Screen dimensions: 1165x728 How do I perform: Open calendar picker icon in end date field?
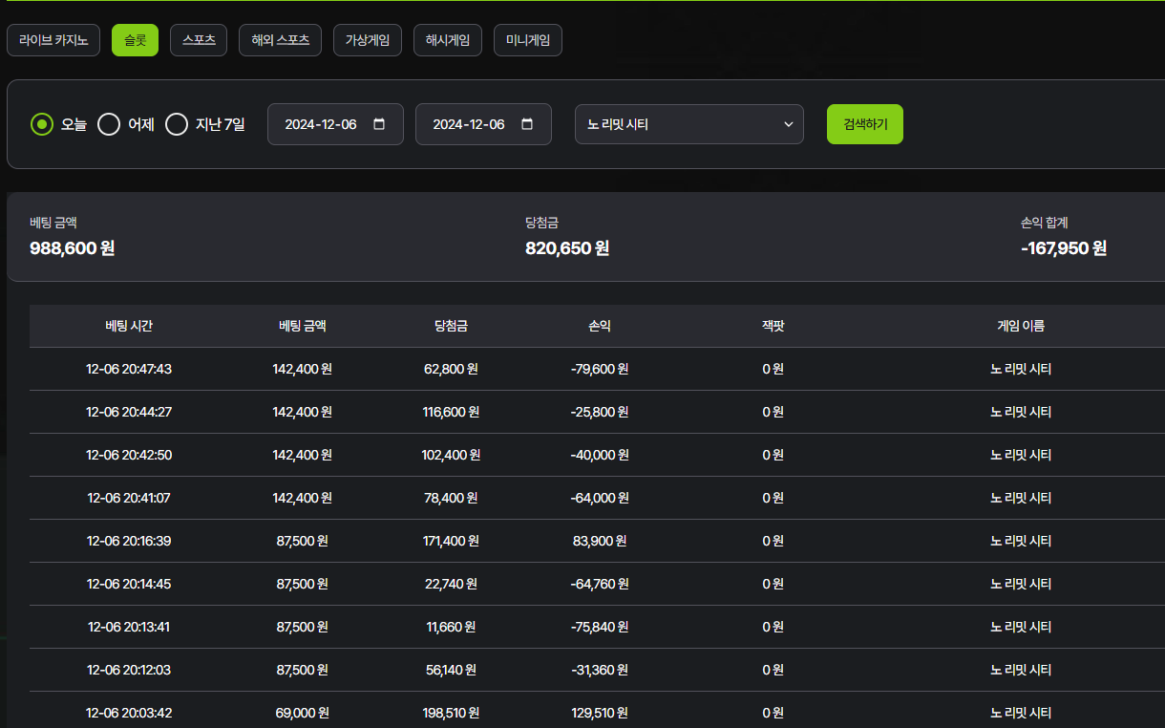pyautogui.click(x=527, y=124)
